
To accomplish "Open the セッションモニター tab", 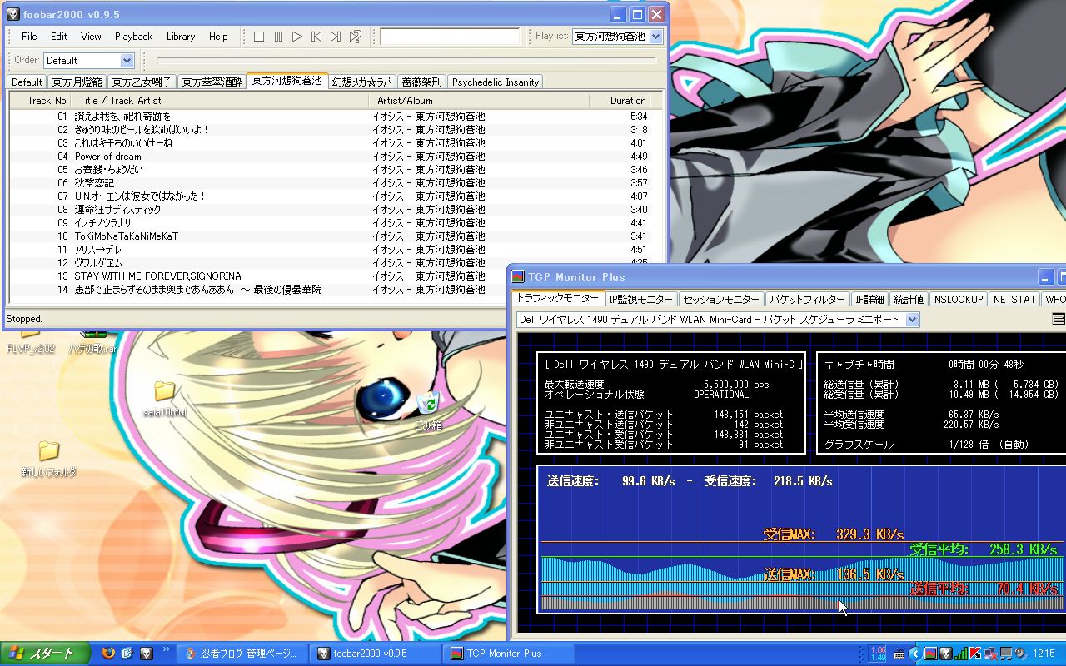I will click(720, 299).
